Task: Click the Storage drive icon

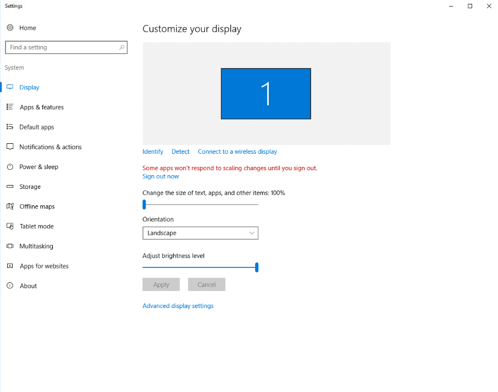Action: click(x=10, y=187)
